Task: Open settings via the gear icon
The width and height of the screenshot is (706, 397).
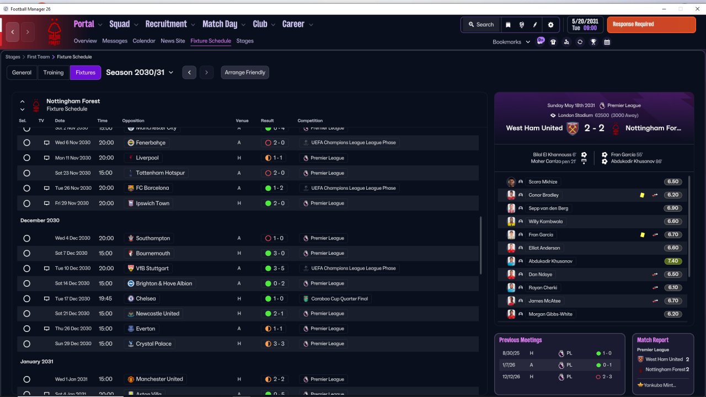Action: pyautogui.click(x=550, y=25)
